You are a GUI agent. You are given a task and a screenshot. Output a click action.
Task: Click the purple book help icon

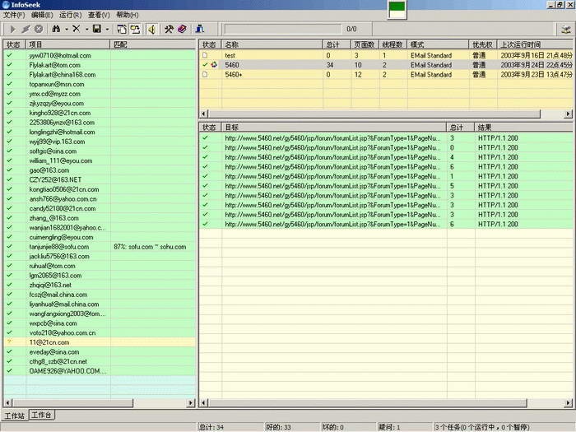182,29
